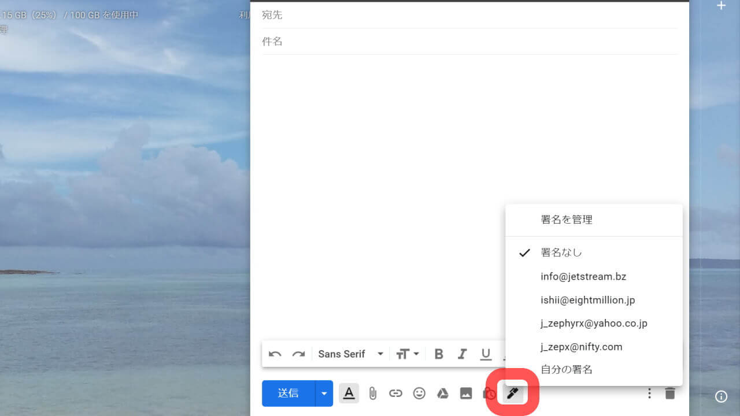This screenshot has width=740, height=416.
Task: Click the undo arrow in formatting toolbar
Action: coord(275,354)
